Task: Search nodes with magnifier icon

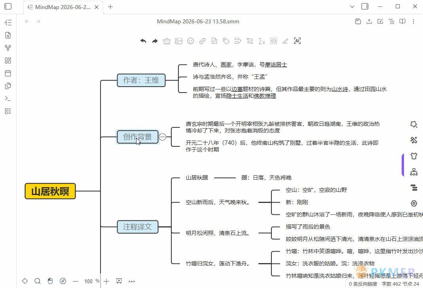Action: tap(38, 281)
